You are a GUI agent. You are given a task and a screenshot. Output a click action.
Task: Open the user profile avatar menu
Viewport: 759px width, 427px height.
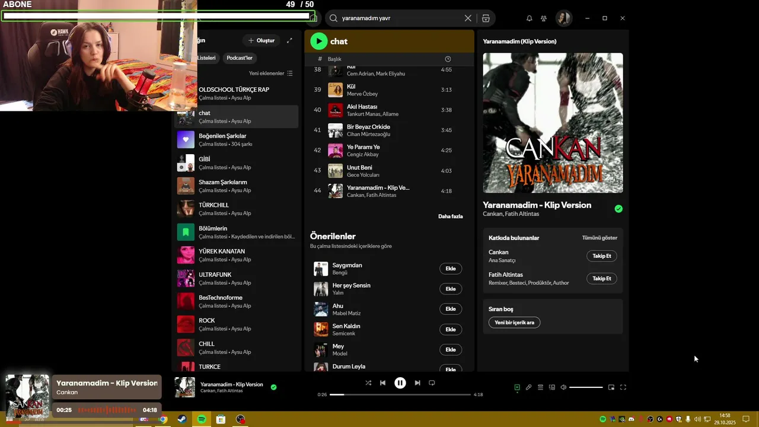[563, 18]
